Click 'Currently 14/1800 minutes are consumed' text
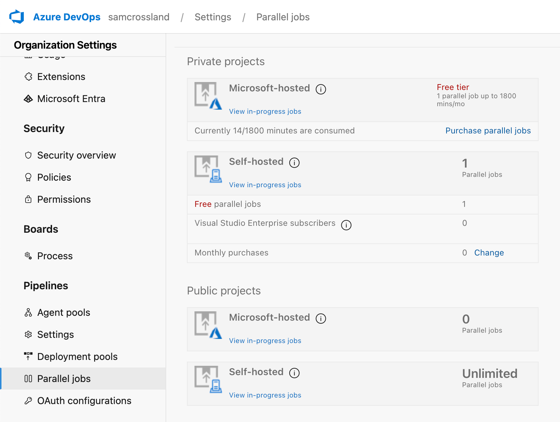This screenshot has height=422, width=560. coord(274,131)
